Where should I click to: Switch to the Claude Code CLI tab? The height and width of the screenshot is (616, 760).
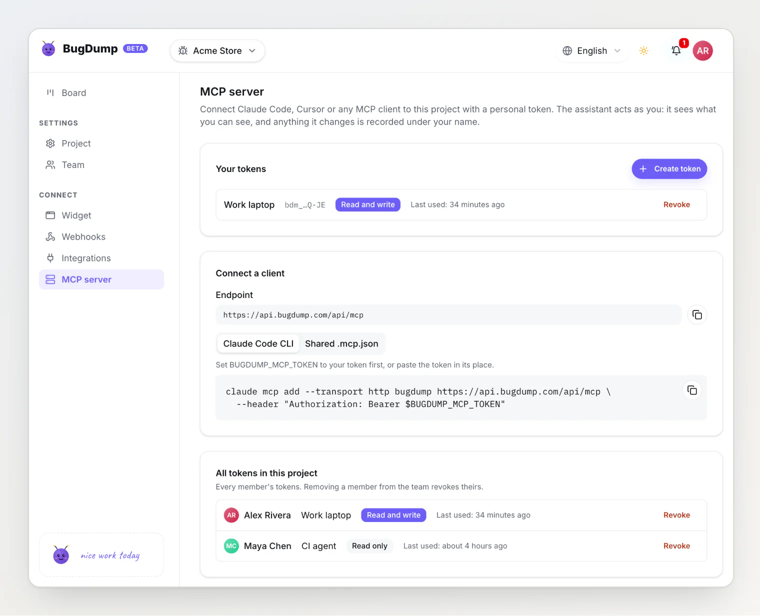(x=258, y=343)
